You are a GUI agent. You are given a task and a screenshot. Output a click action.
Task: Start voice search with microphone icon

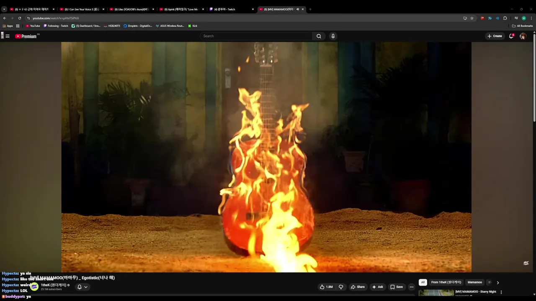(x=333, y=36)
